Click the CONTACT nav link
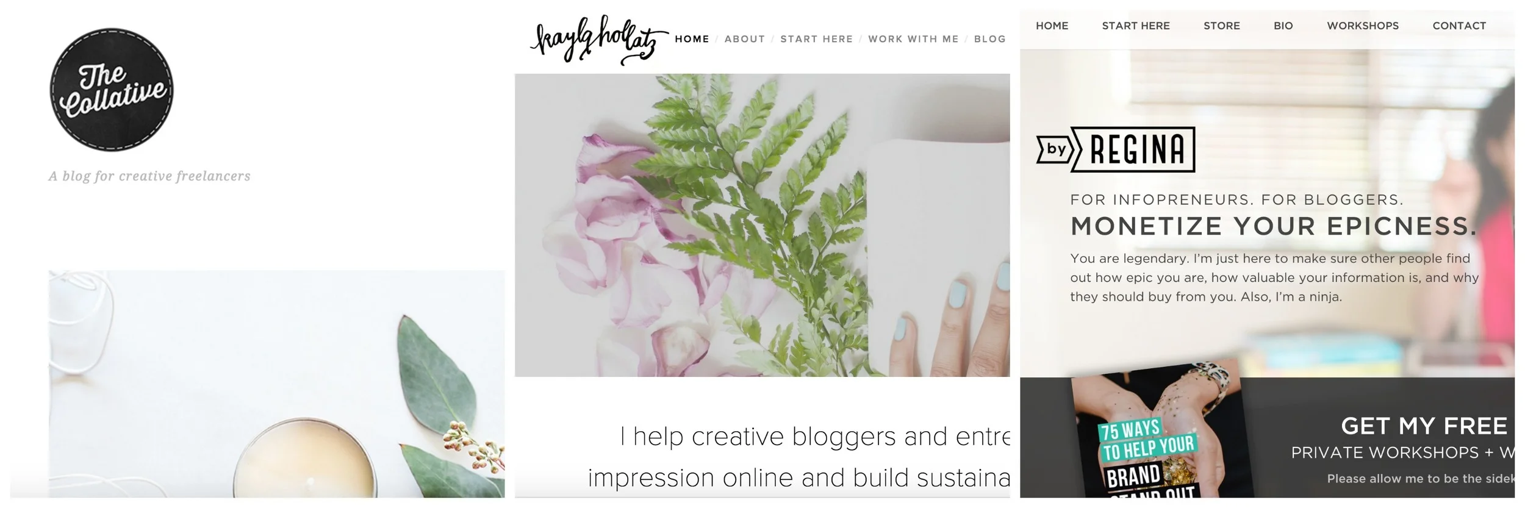The image size is (1525, 508). click(1459, 26)
